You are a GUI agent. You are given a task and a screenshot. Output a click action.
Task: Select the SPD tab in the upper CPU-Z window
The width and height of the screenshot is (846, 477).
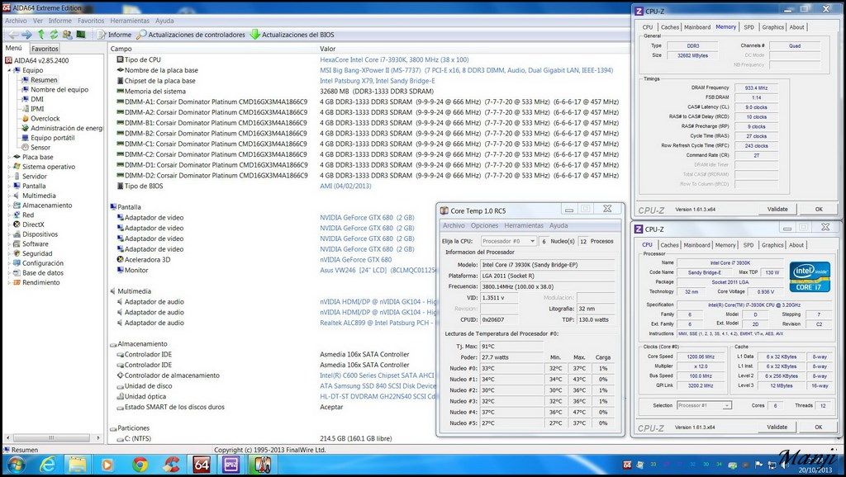(x=749, y=27)
